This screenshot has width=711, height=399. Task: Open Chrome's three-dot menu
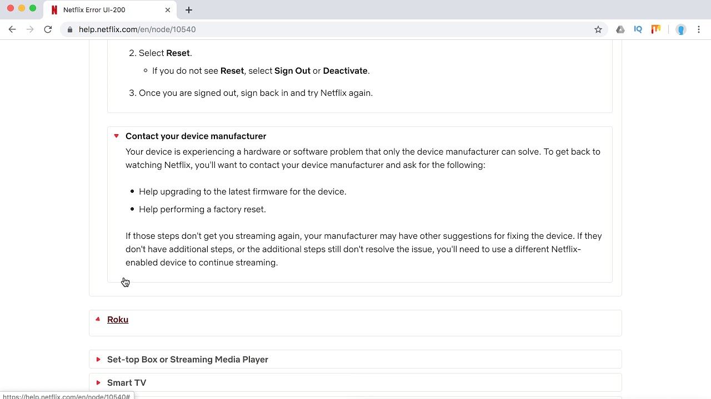click(699, 29)
